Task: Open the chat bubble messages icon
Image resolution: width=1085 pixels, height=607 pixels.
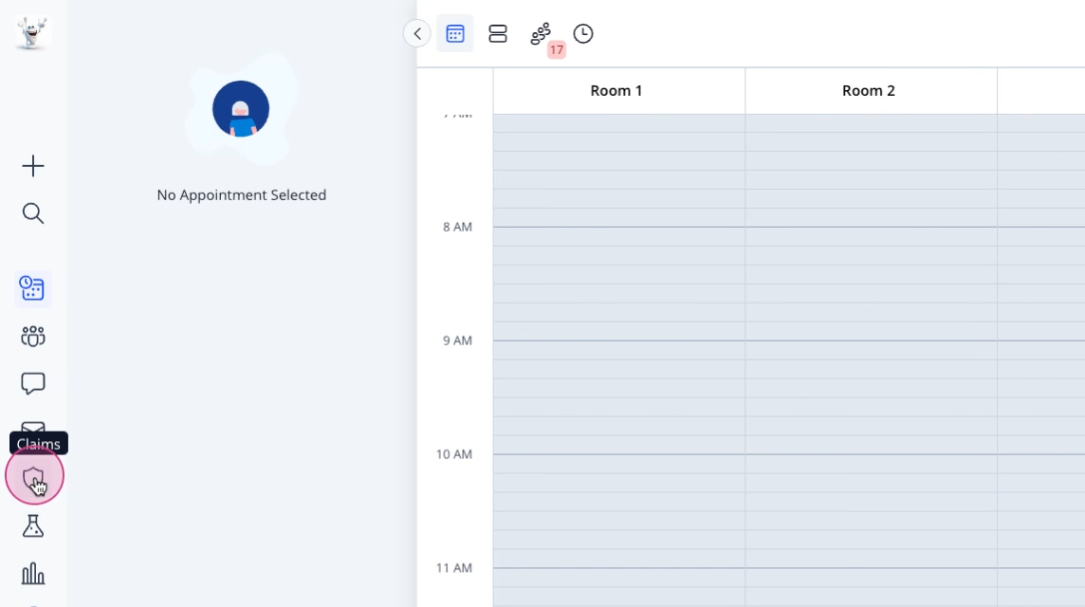Action: [32, 383]
